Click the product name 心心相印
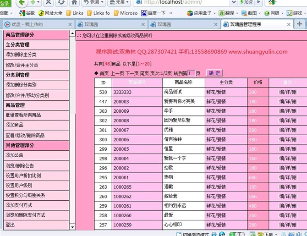 coord(173,225)
